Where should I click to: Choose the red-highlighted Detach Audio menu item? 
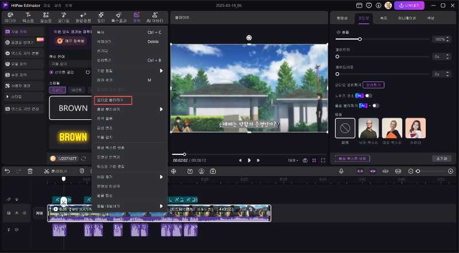click(x=112, y=100)
